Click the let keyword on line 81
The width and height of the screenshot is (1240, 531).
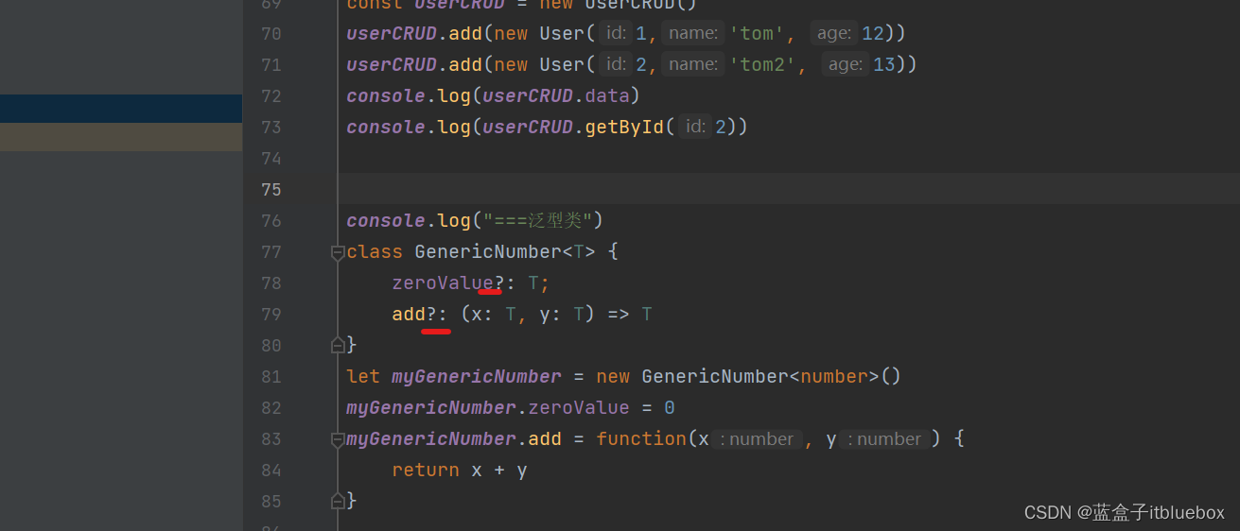(363, 376)
